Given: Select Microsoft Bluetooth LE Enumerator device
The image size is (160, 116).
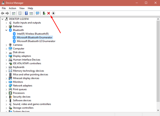Looking at the screenshot, I should click(x=36, y=41).
